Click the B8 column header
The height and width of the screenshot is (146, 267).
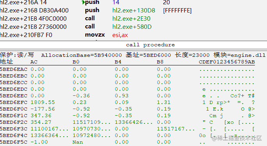point(160,62)
